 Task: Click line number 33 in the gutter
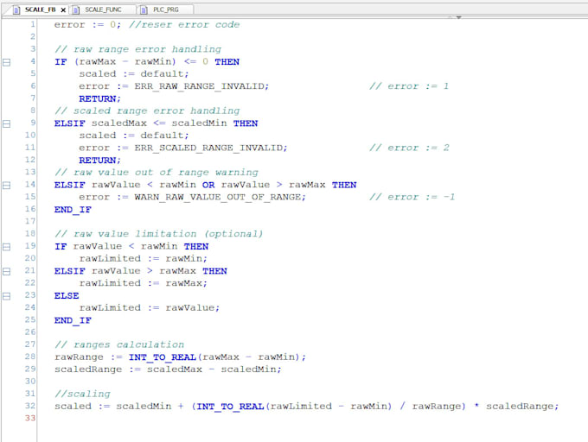pos(30,418)
